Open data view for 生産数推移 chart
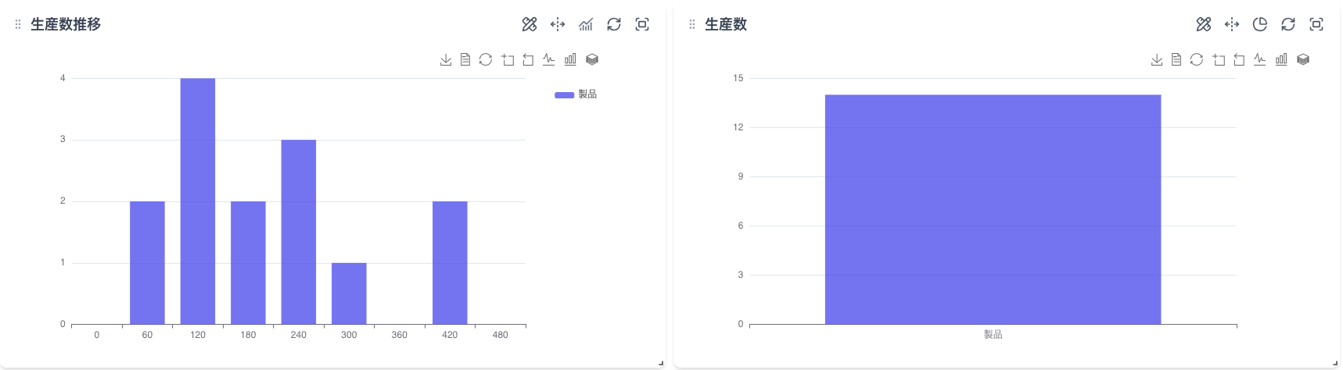This screenshot has width=1343, height=370. point(465,59)
